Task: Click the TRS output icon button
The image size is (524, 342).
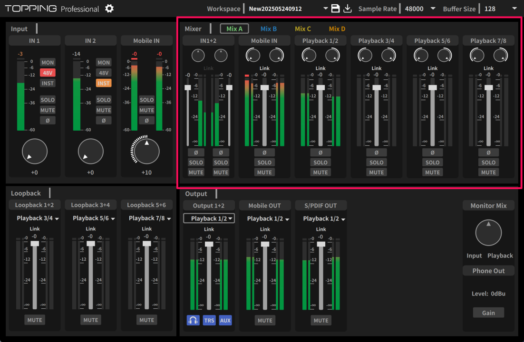Action: pos(209,320)
